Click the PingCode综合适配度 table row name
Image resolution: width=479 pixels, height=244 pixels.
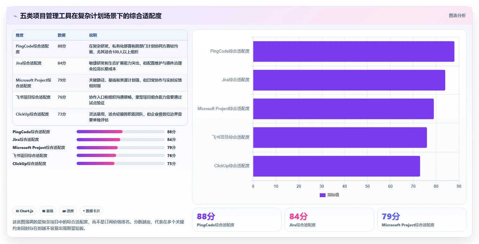pos(32,49)
